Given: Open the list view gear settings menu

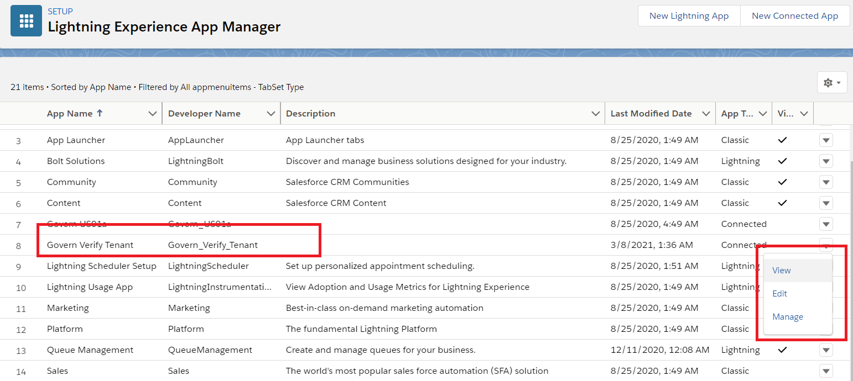Looking at the screenshot, I should coord(832,82).
